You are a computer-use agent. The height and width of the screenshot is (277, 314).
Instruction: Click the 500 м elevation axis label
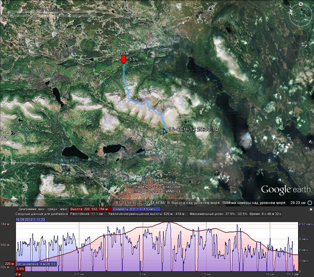[x=5, y=245]
